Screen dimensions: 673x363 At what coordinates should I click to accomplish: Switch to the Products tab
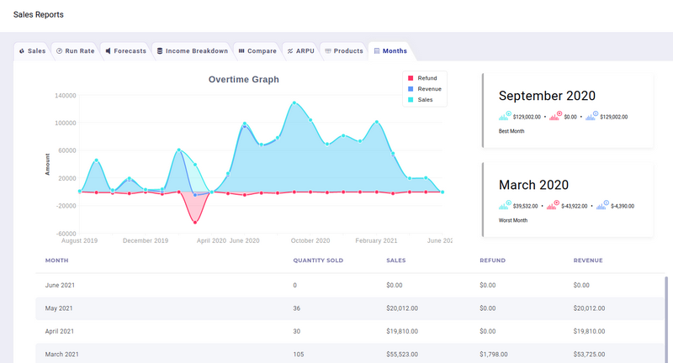click(x=344, y=51)
